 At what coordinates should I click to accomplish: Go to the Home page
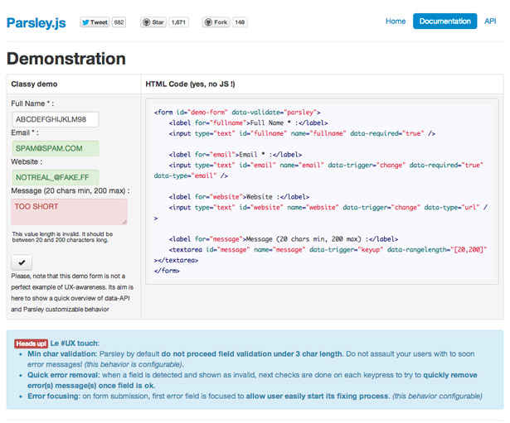(396, 21)
